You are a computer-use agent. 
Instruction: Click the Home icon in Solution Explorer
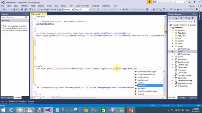pyautogui.click(x=176, y=18)
